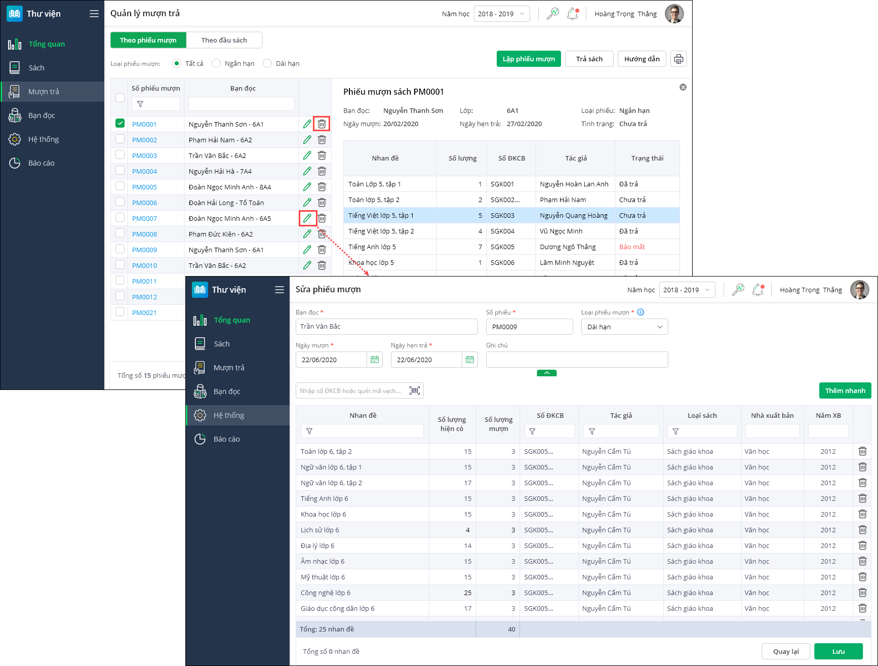Click the barcode scan icon in the ĐKCB field
Viewport: 878px width, 666px height.
point(415,390)
